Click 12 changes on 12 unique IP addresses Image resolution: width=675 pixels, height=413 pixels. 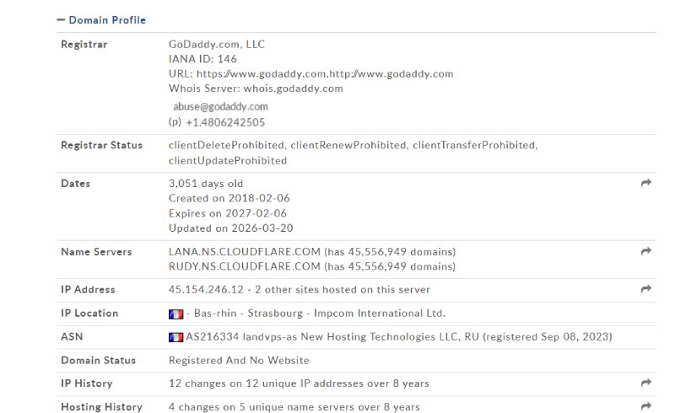299,383
